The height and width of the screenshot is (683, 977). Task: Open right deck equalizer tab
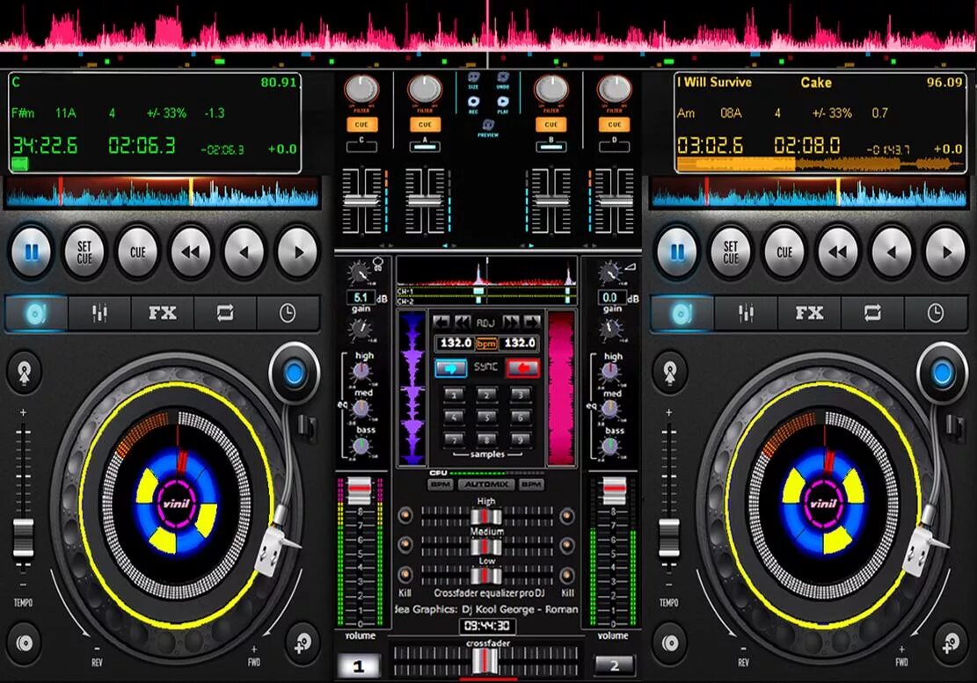[x=746, y=313]
